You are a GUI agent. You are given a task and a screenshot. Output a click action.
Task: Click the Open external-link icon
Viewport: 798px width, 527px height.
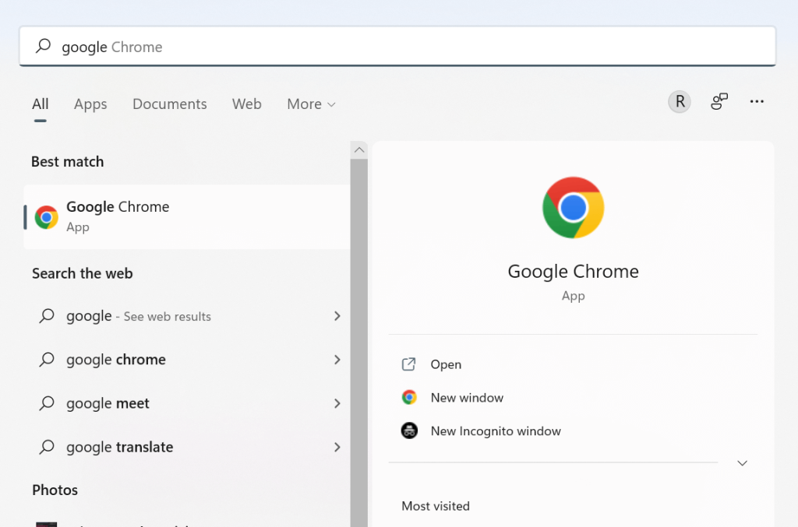408,364
